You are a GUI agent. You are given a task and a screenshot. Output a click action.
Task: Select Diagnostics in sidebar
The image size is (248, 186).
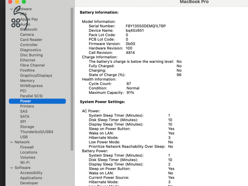tap(31, 50)
